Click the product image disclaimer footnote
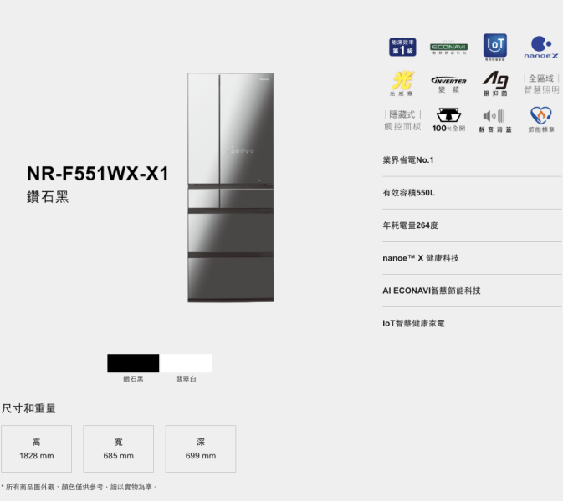This screenshot has width=563, height=501. click(x=79, y=487)
